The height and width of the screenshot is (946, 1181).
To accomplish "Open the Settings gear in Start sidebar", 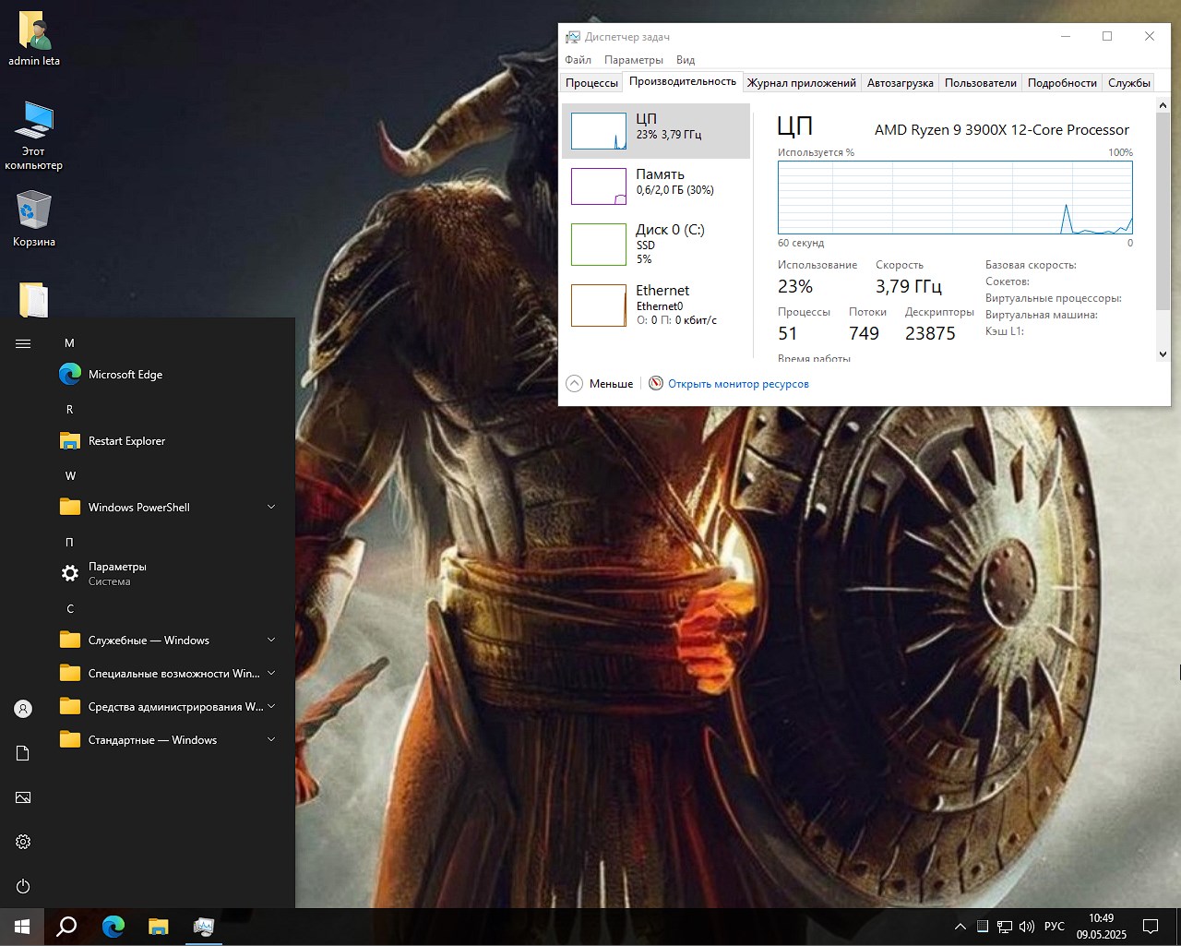I will click(23, 842).
